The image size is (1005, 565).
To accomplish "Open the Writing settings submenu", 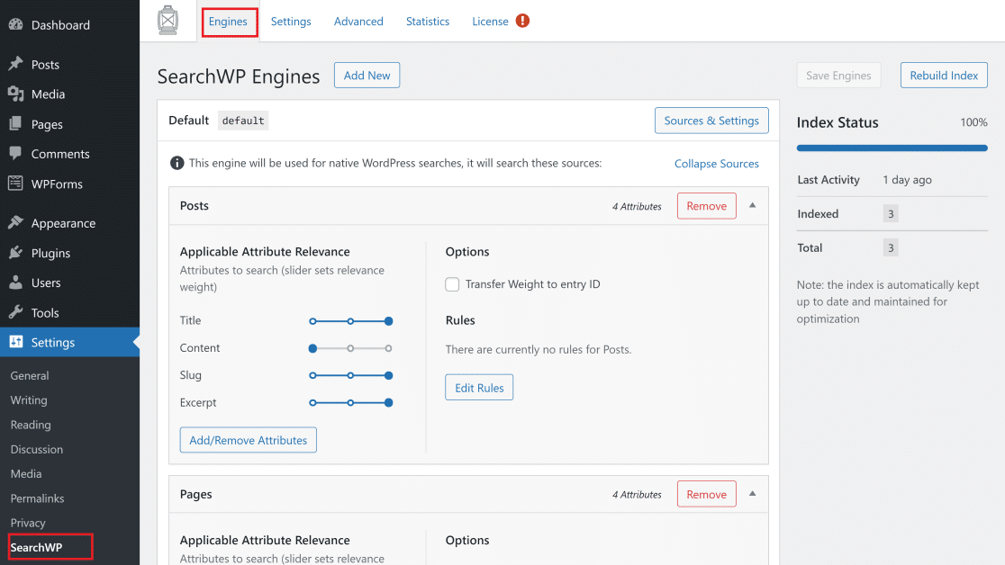I will pyautogui.click(x=29, y=399).
